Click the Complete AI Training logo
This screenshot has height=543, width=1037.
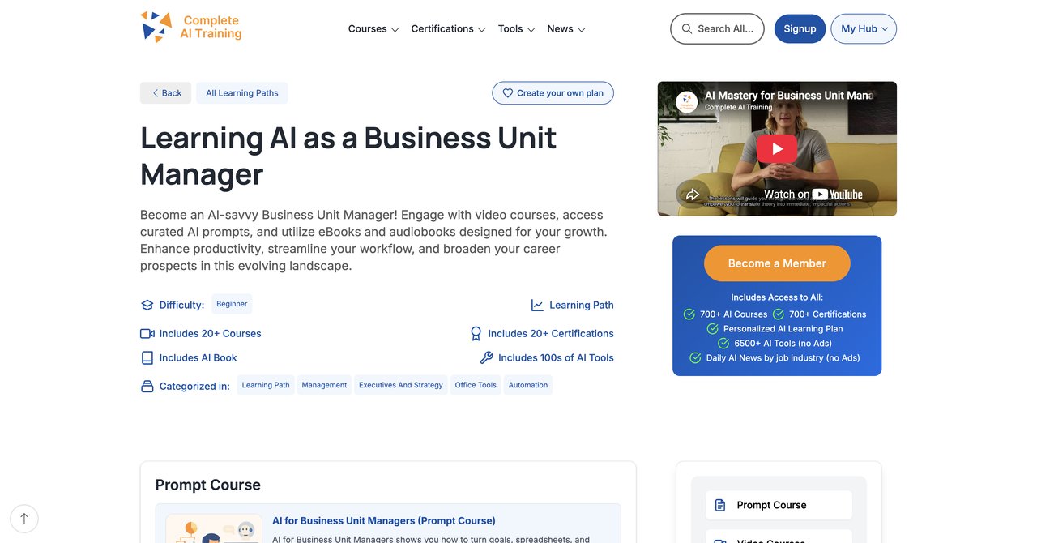tap(191, 28)
